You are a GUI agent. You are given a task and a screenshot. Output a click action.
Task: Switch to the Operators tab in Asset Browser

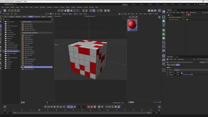pos(37,17)
